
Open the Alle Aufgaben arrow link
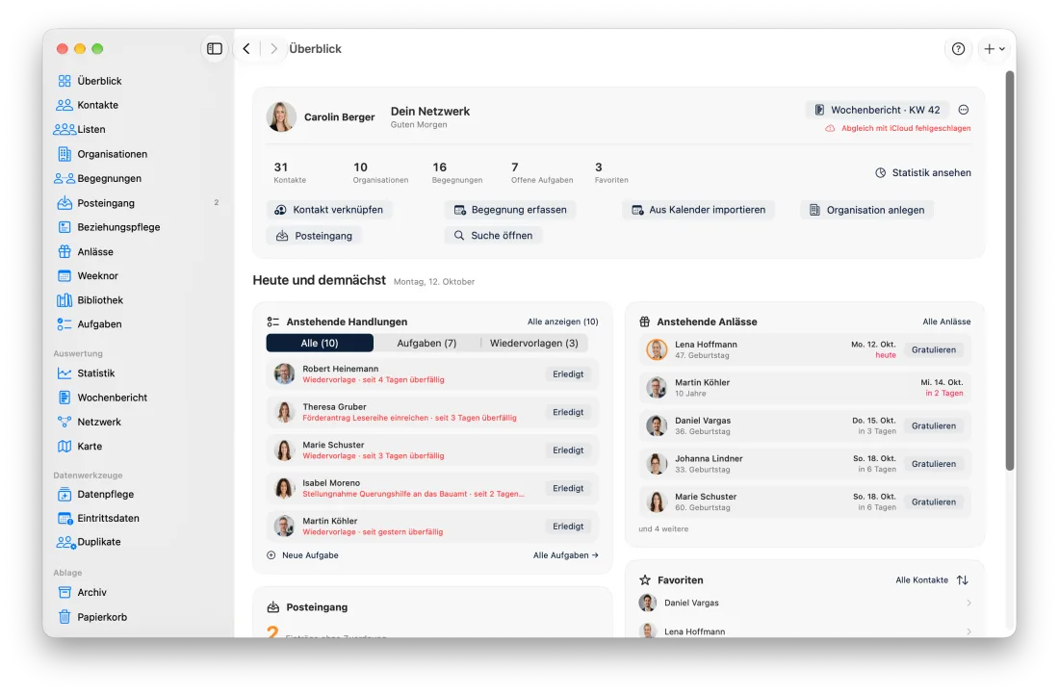566,555
